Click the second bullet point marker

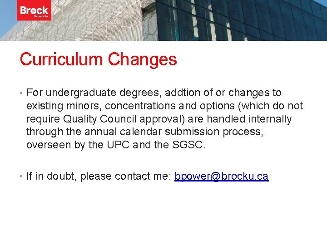pyautogui.click(x=21, y=176)
